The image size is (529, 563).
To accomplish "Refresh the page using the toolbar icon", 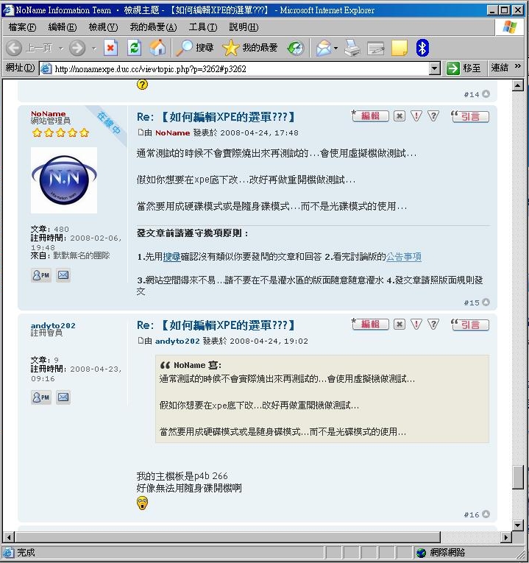I will [x=134, y=48].
